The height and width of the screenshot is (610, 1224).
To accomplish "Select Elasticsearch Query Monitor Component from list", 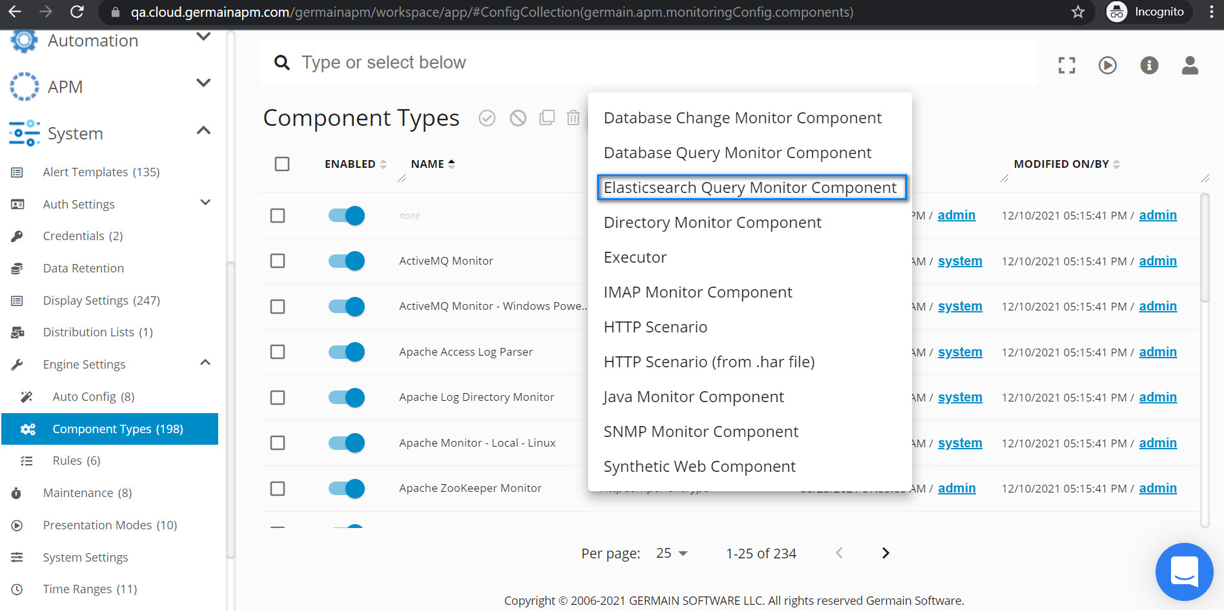I will pyautogui.click(x=750, y=187).
